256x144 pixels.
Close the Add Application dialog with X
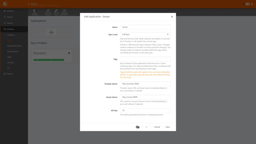(x=172, y=17)
